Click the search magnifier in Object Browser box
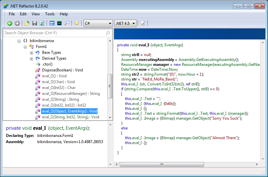This screenshot has height=177, width=268. 108,33
